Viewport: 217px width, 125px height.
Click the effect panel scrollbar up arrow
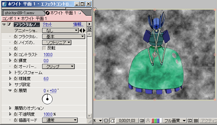pos(89,34)
